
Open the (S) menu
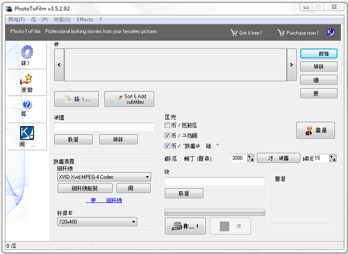(62, 20)
